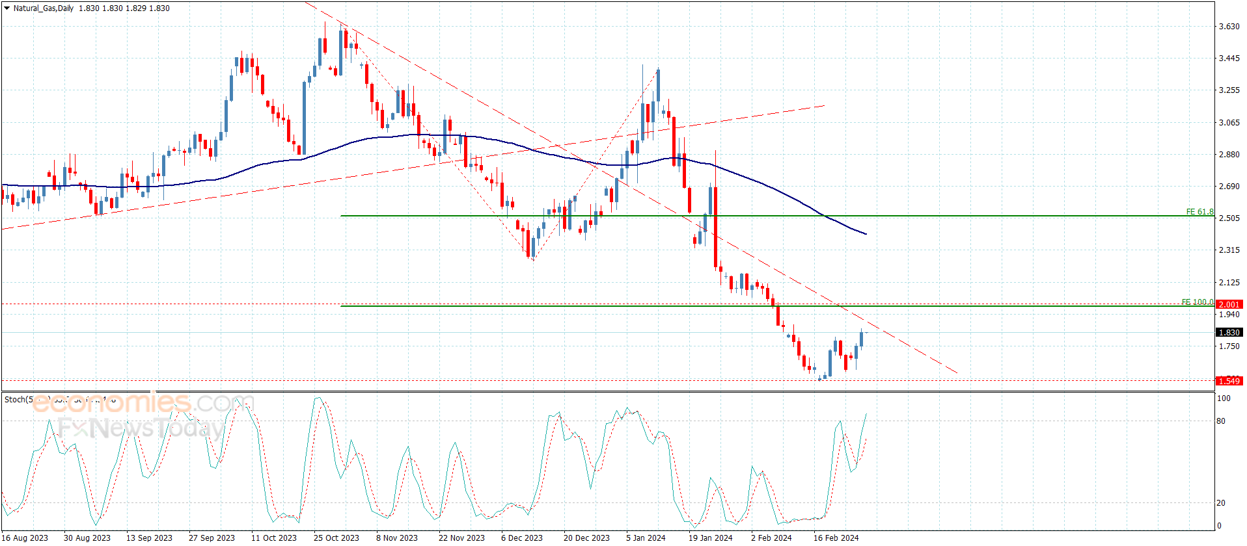Select the red 2.001 price tag
The height and width of the screenshot is (546, 1247).
coord(1229,304)
